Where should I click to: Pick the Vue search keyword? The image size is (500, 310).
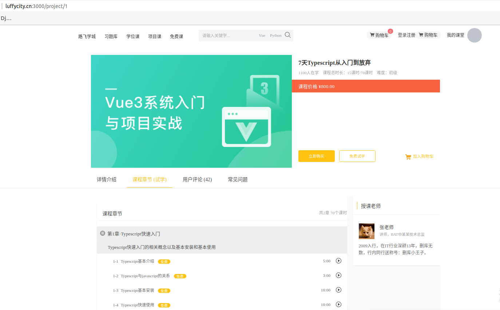262,36
